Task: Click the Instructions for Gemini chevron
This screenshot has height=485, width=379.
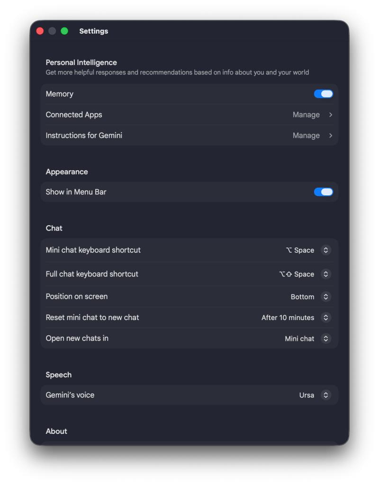Action: pyautogui.click(x=331, y=136)
